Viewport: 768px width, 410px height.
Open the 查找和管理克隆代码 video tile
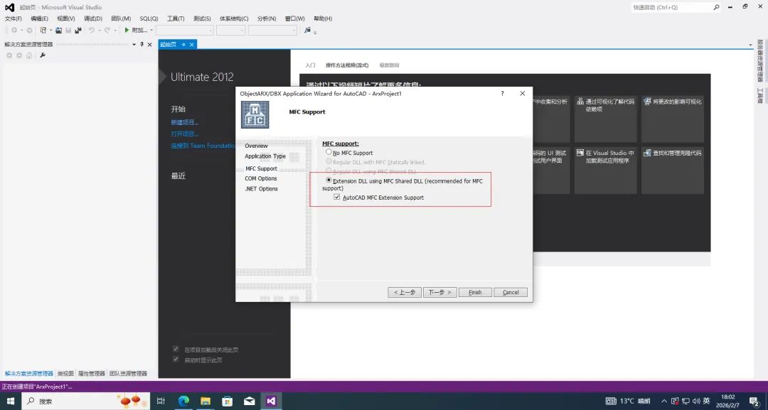(673, 171)
